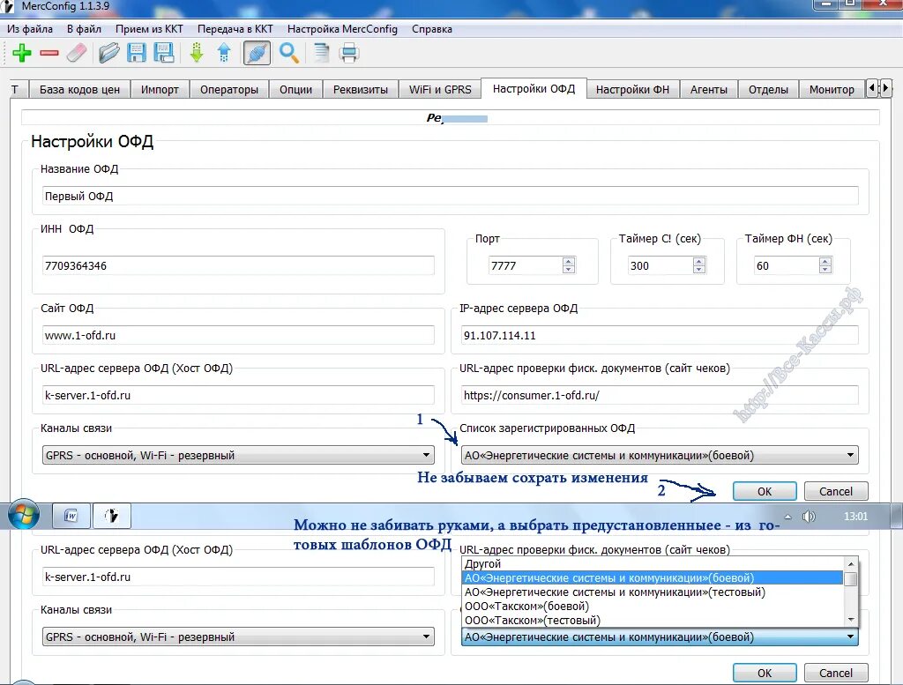Open dropdown under Список зарегистрированных ОФД label

click(660, 455)
